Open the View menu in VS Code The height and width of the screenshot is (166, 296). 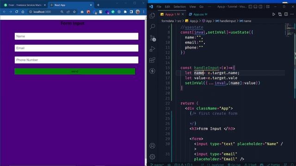tap(192, 7)
